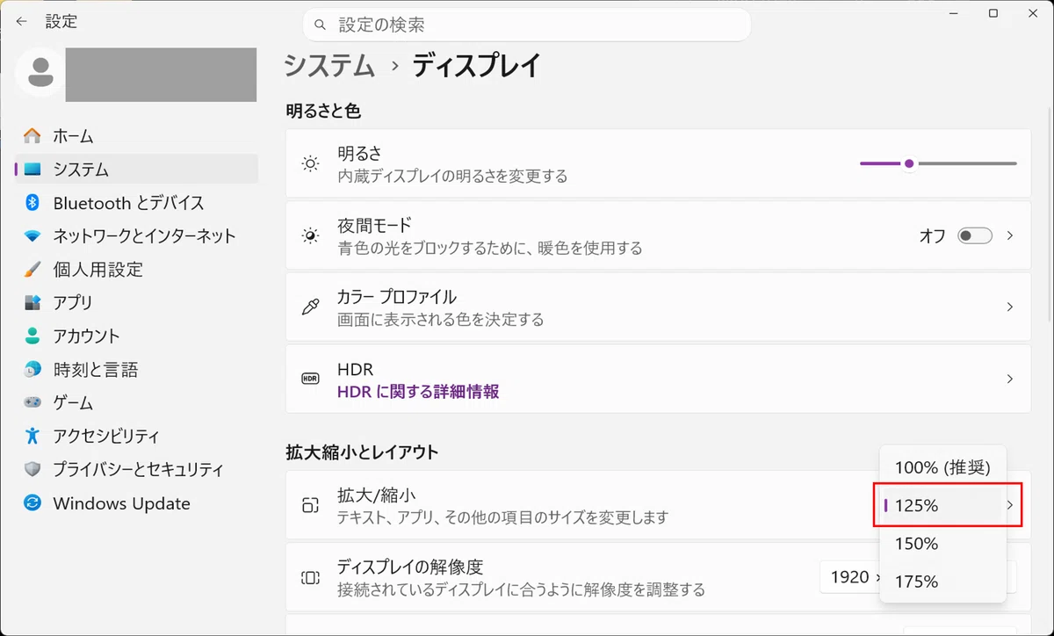Expand the 夜間モード chevron

coord(1010,235)
